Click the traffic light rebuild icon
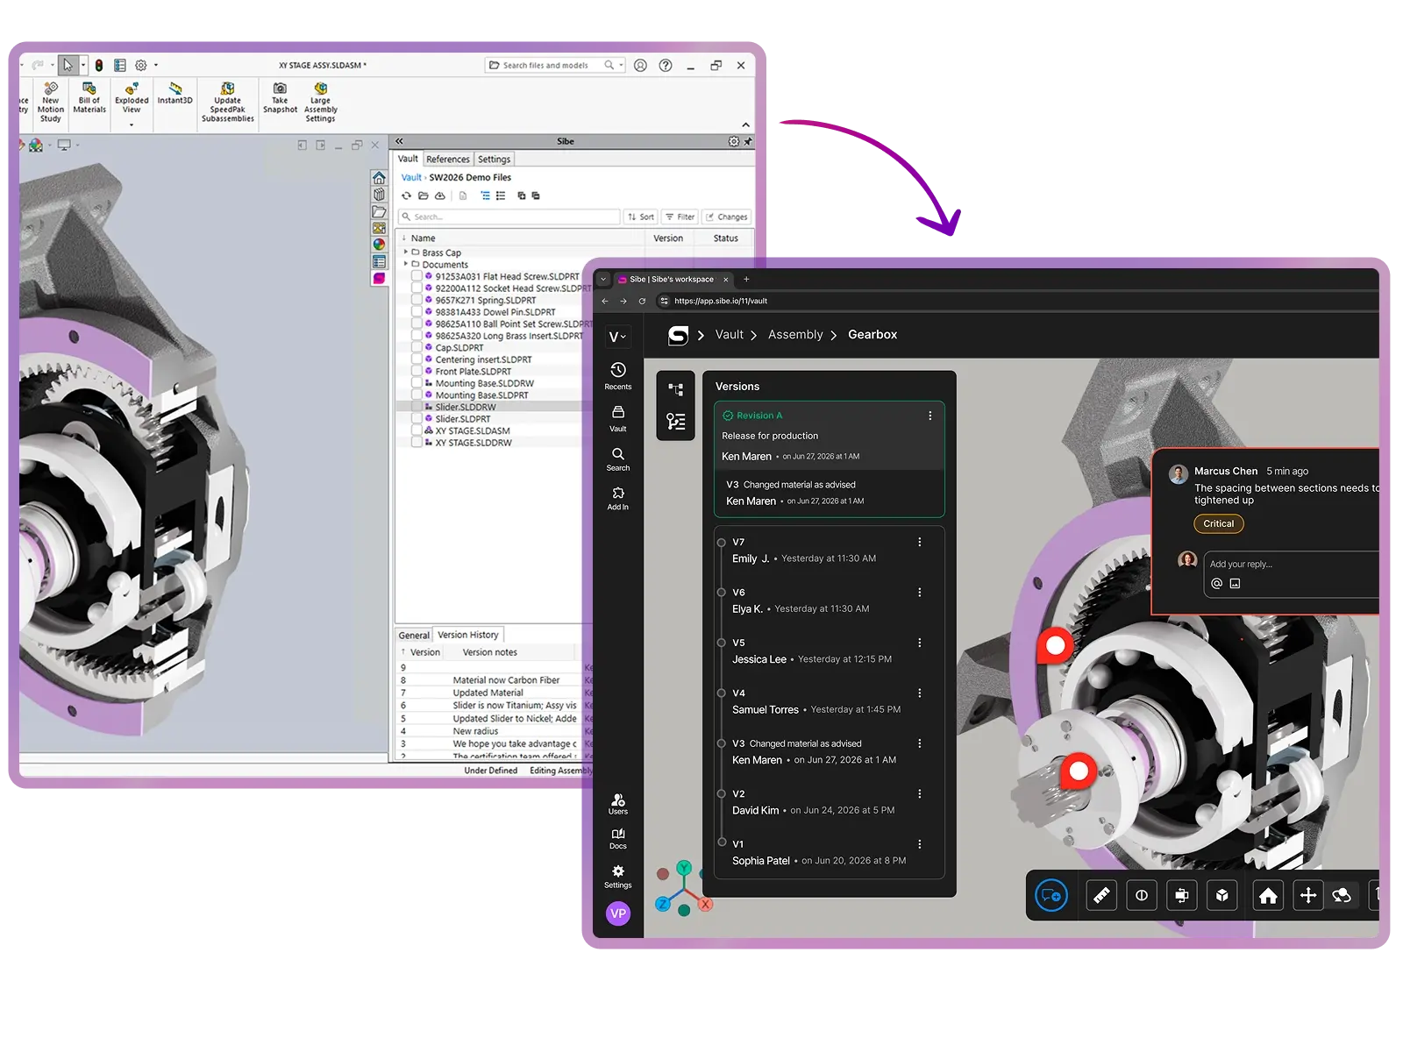 (x=99, y=65)
